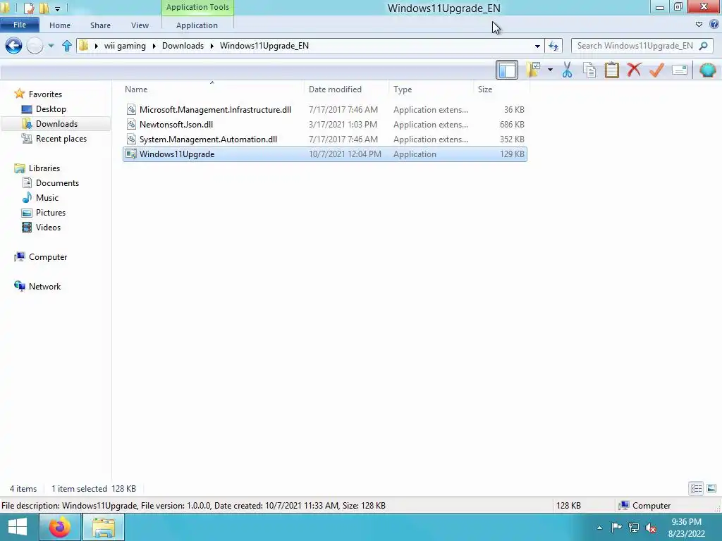Expand the arrow after wii gaming breadcrumb
This screenshot has height=541, width=722.
154,46
